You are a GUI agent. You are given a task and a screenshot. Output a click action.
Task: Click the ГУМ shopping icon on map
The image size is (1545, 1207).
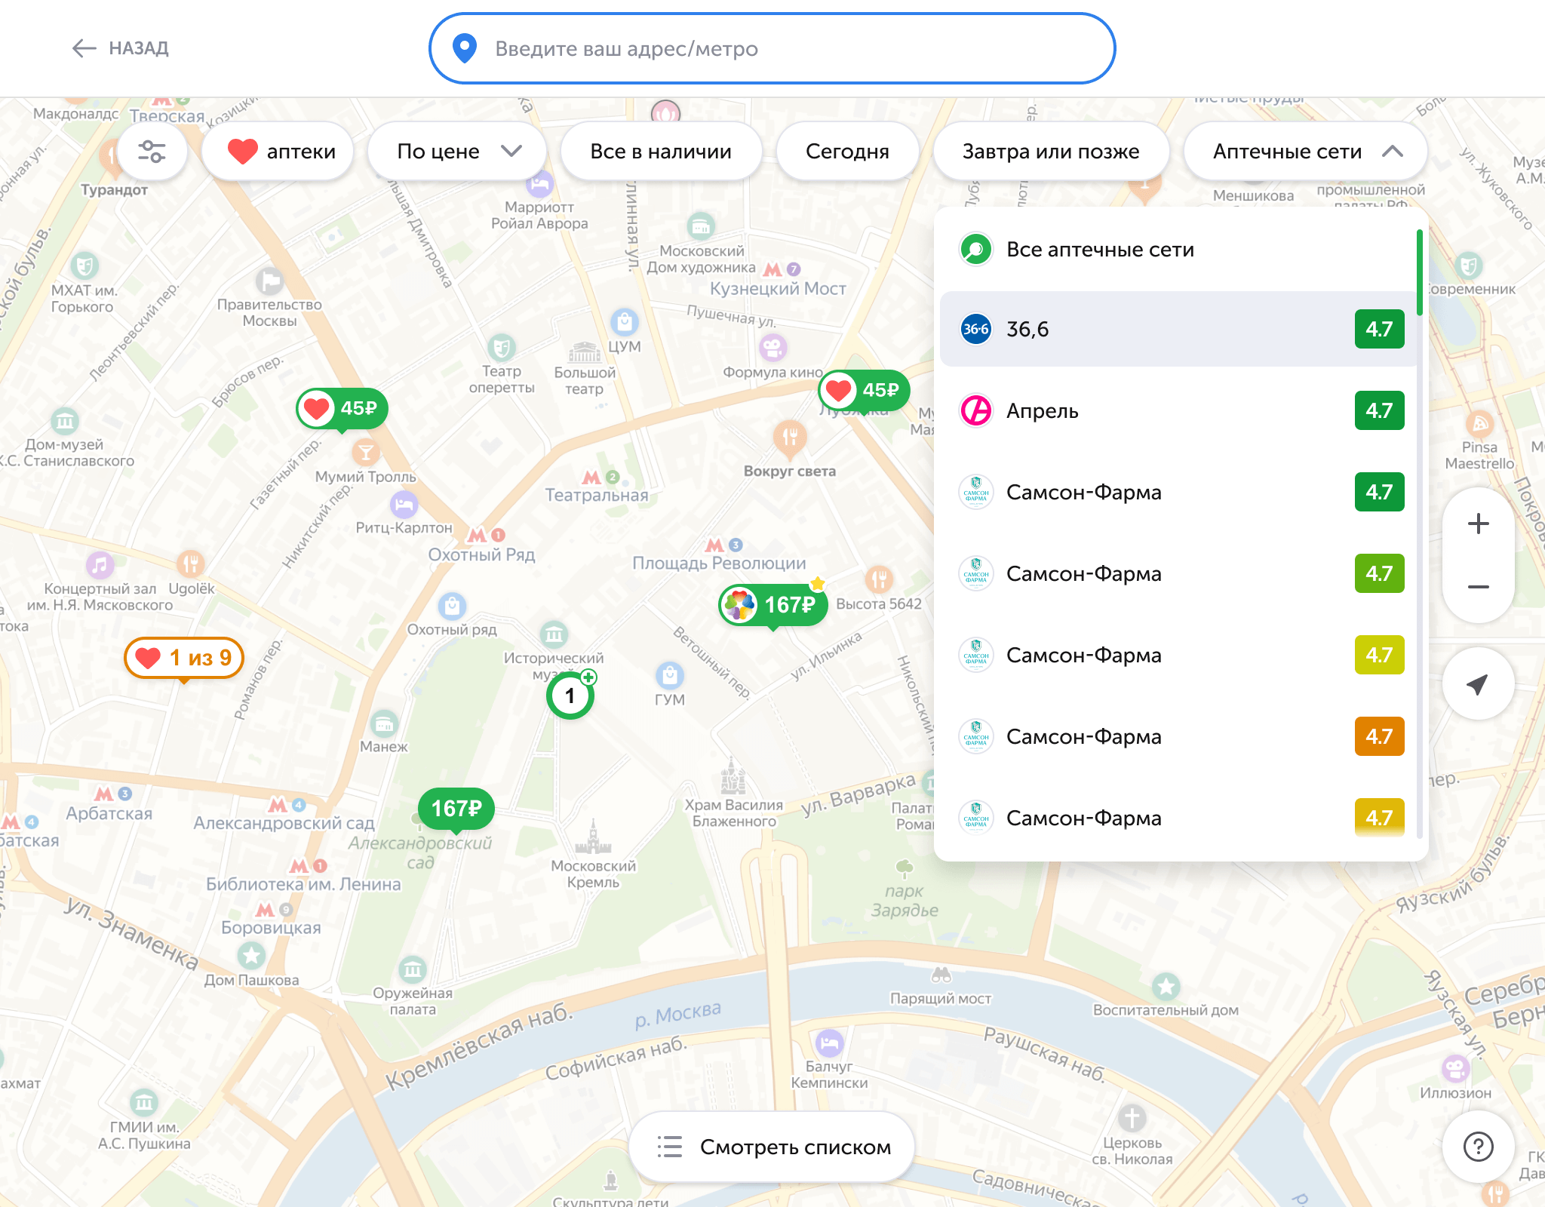pos(670,674)
